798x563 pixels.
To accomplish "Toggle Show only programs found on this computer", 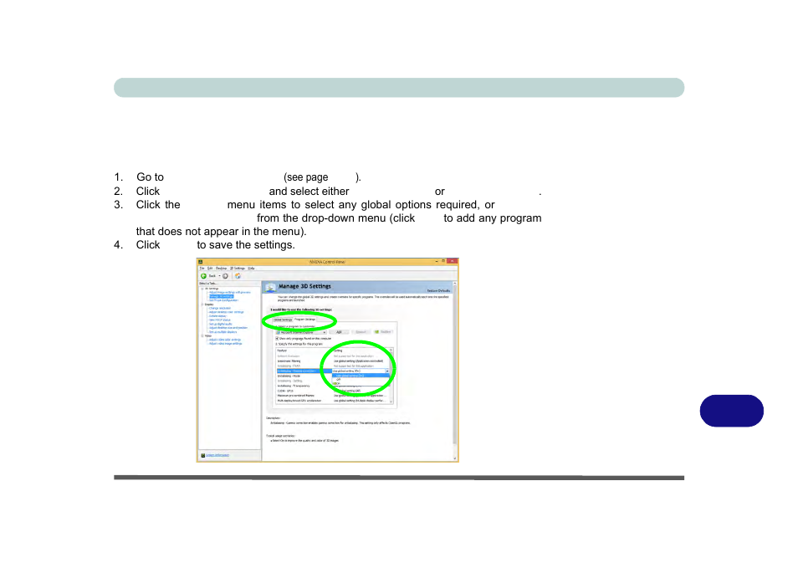I will pos(278,339).
